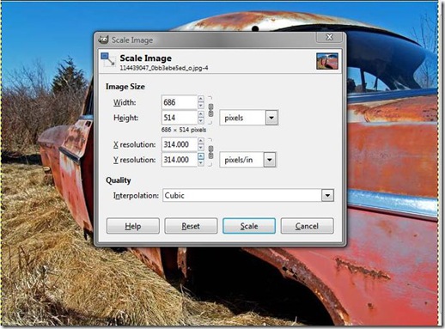Increase Height with the up spinner arrow

(201, 114)
